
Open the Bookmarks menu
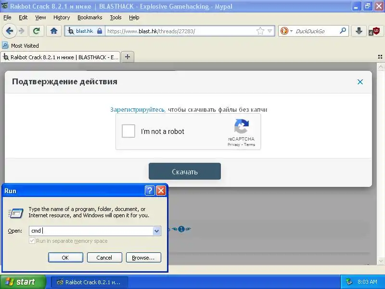(x=90, y=17)
